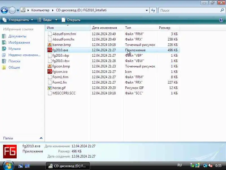This screenshot has height=170, width=226.
Task: Click the horse.gif image icon
Action: [50, 88]
